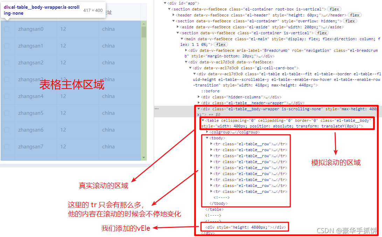Screen dimensions: 382x237
Task: Click the table scrollbar down arrow
Action: [x=144, y=158]
